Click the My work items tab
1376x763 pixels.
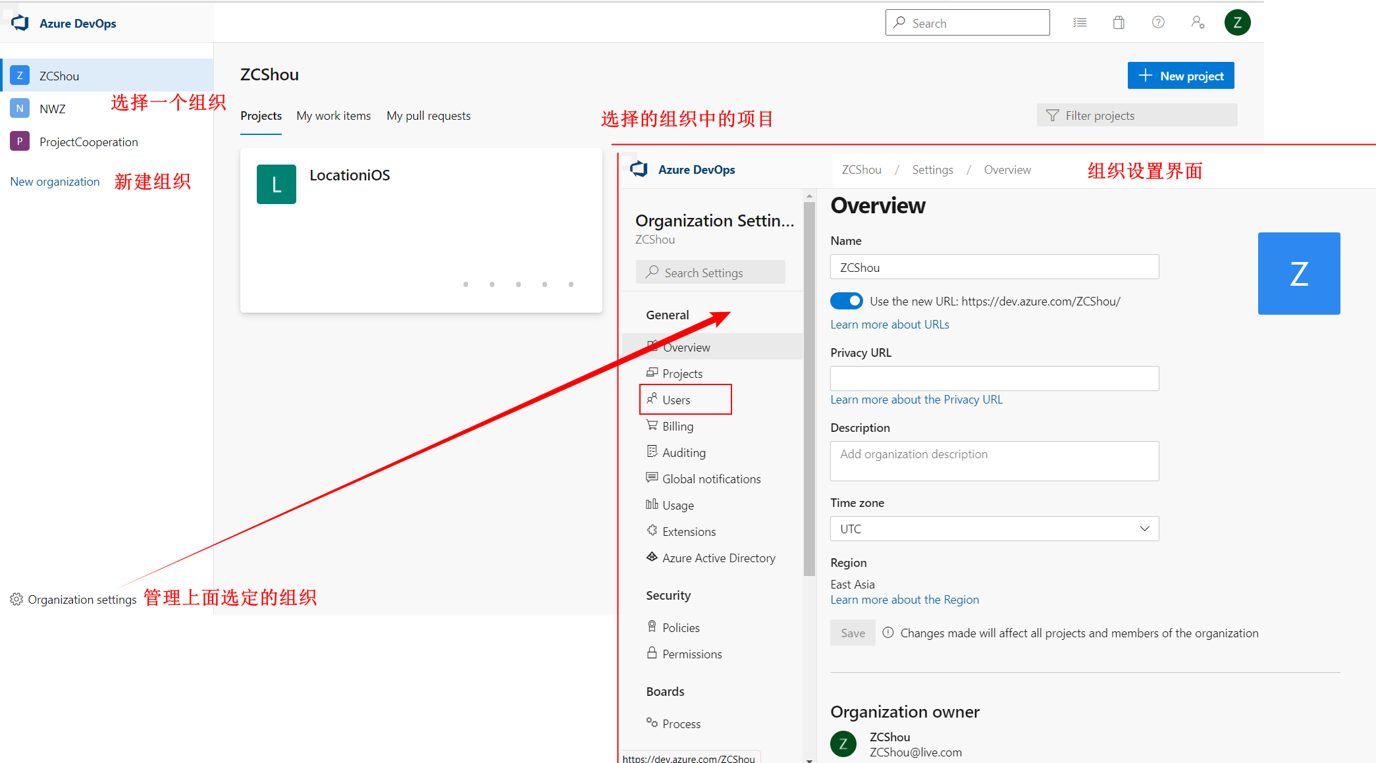point(332,116)
